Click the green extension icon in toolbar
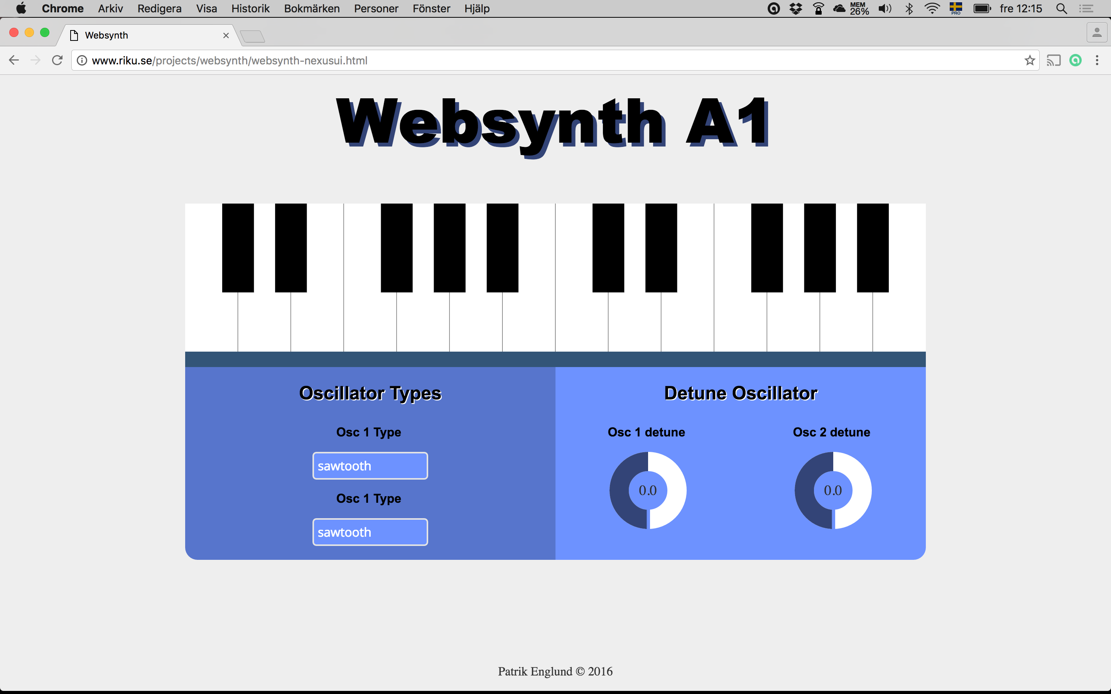 coord(1076,60)
